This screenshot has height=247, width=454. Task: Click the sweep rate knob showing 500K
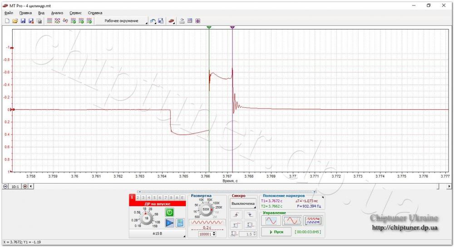[206, 209]
